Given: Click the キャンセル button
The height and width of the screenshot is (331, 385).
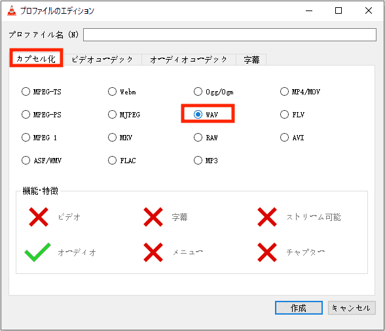Looking at the screenshot, I should pos(352,308).
